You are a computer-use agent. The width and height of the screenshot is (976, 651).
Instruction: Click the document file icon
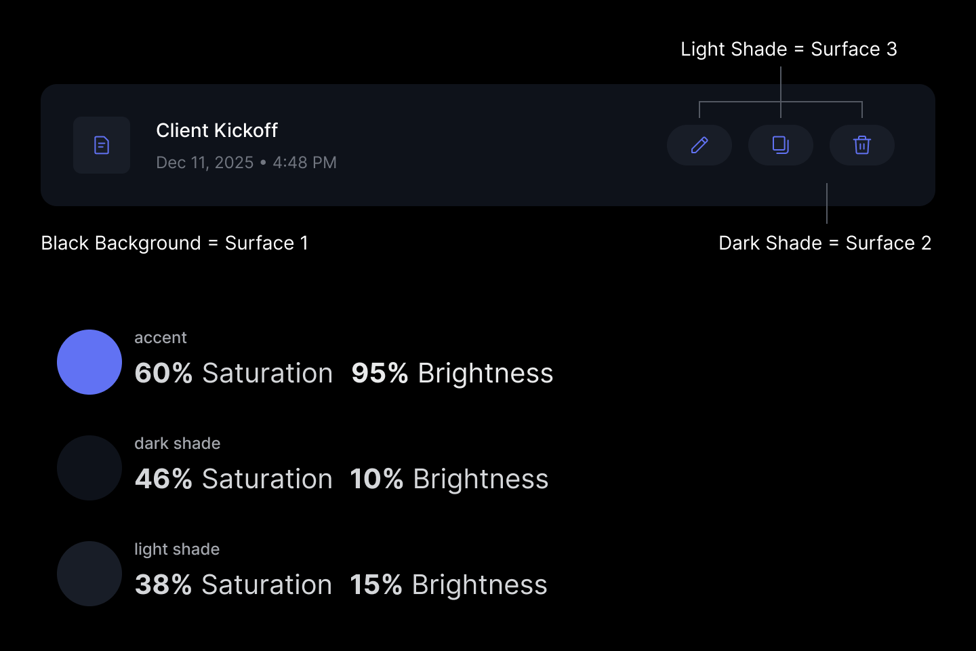[x=102, y=145]
